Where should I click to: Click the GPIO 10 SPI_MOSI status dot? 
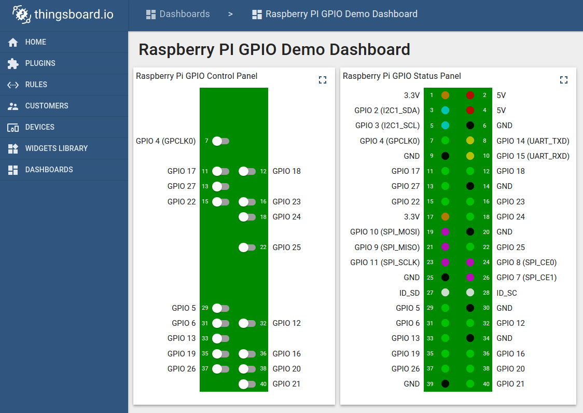[x=445, y=232]
